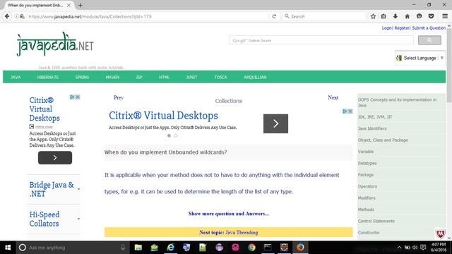
Task: Reload the page with the refresh icon
Action: (274, 16)
